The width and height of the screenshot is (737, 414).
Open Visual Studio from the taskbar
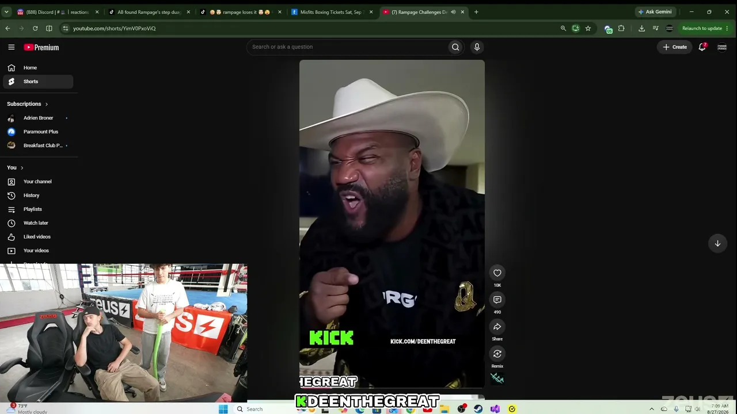pos(495,409)
